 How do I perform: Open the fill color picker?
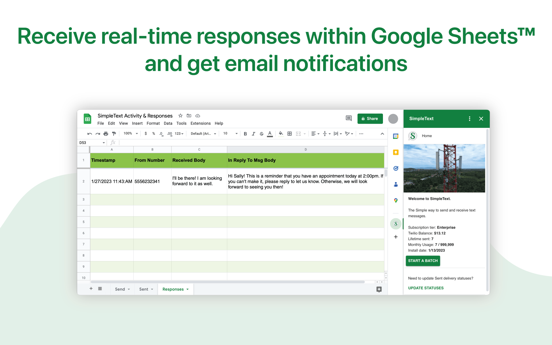click(x=281, y=134)
